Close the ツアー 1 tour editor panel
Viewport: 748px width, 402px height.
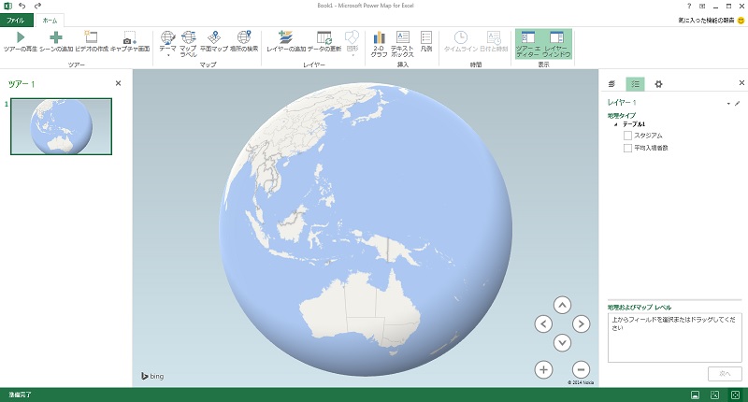point(119,83)
